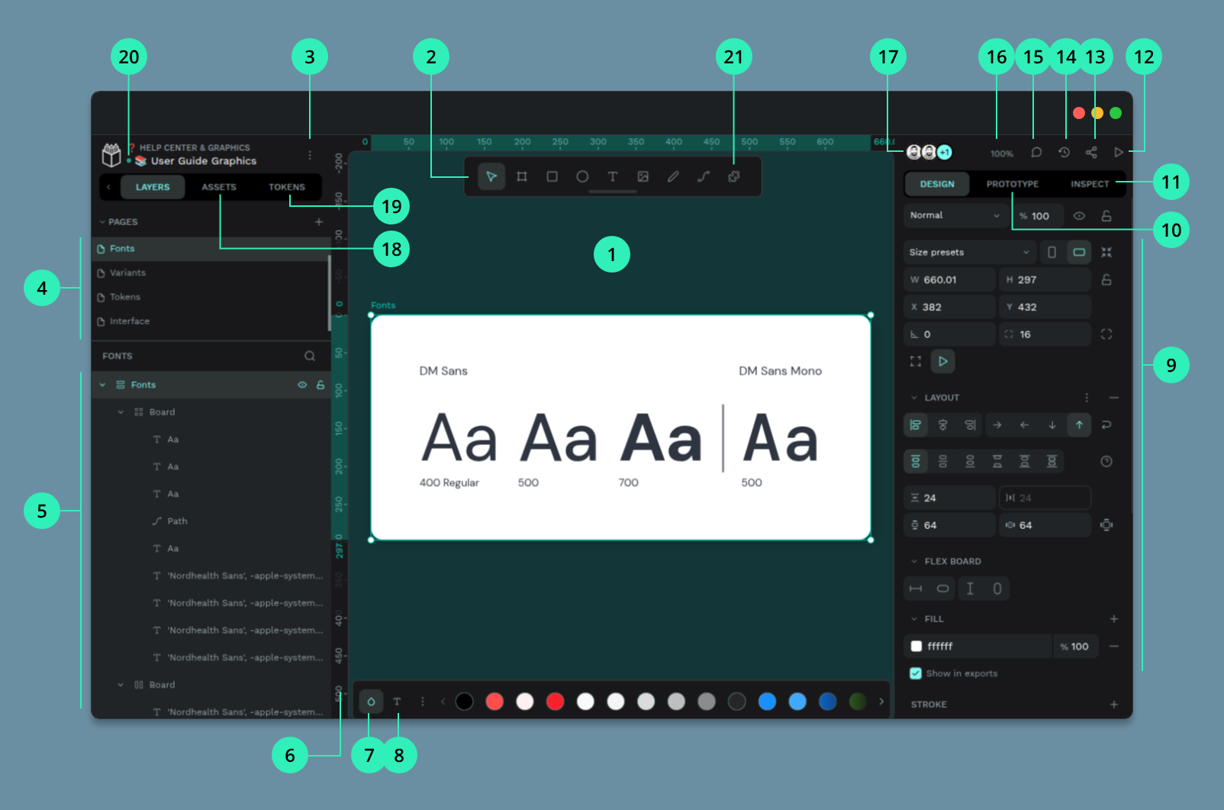The image size is (1224, 810).
Task: Open the Normal blend mode dropdown
Action: [955, 215]
